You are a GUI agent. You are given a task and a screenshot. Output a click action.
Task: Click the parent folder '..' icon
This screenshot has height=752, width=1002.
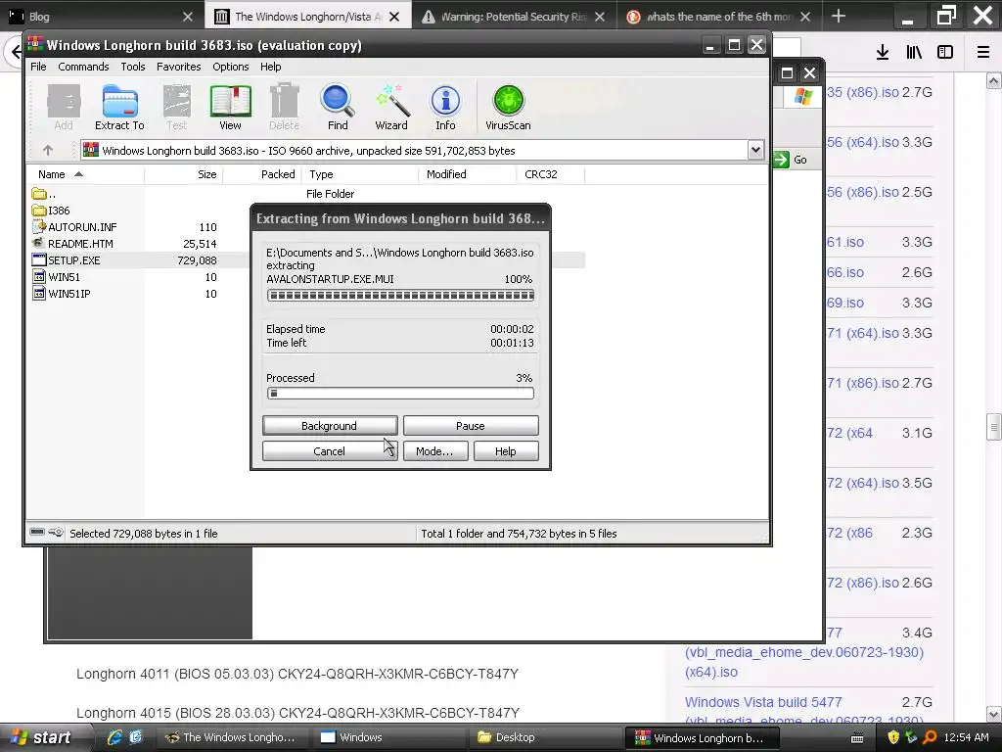click(x=39, y=193)
